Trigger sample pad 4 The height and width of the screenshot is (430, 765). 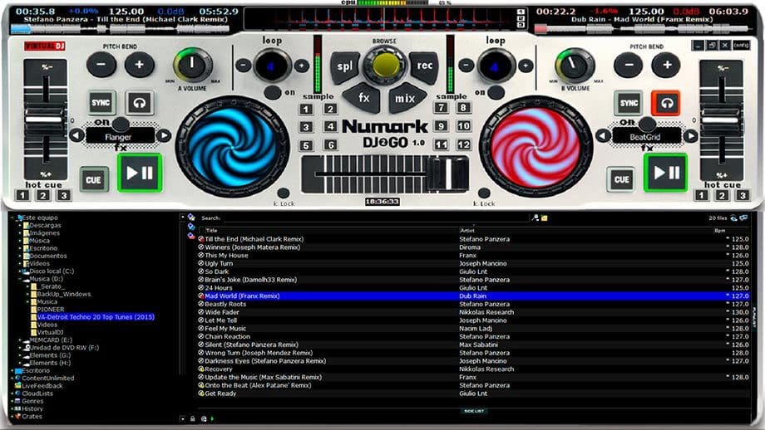point(330,127)
